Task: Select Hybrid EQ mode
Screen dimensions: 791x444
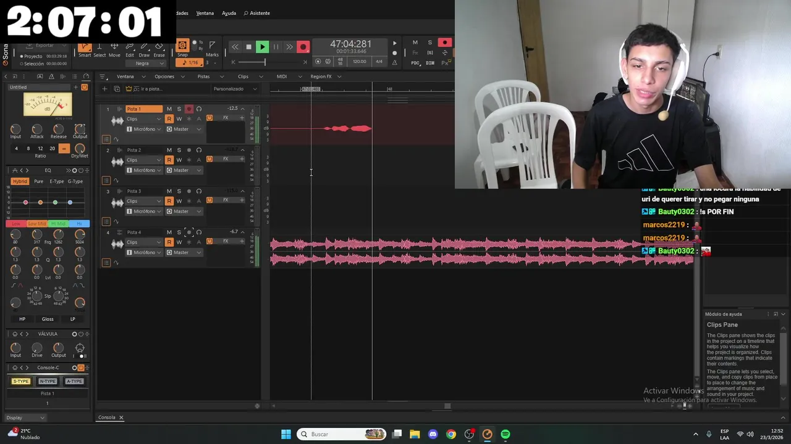Action: pyautogui.click(x=20, y=181)
